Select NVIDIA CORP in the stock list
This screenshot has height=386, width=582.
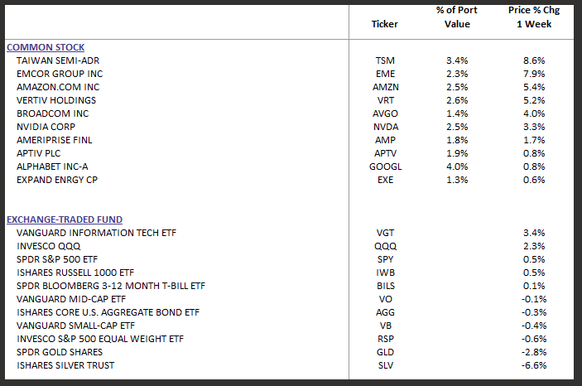[46, 127]
